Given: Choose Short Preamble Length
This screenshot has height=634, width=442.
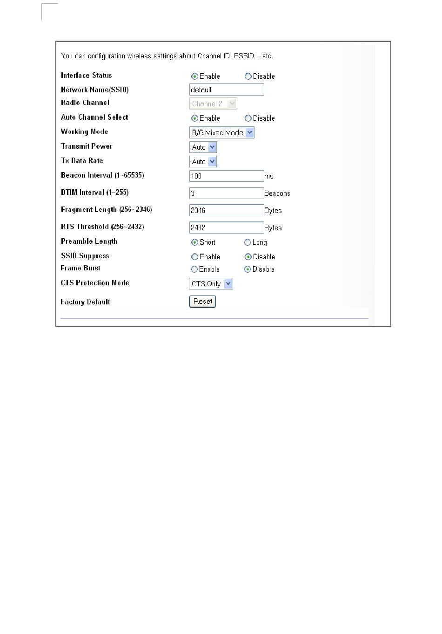Looking at the screenshot, I should 195,242.
